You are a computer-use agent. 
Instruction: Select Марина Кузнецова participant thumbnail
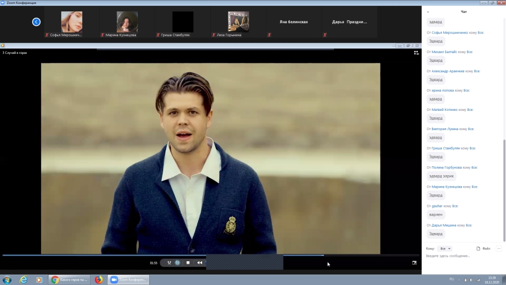127,22
